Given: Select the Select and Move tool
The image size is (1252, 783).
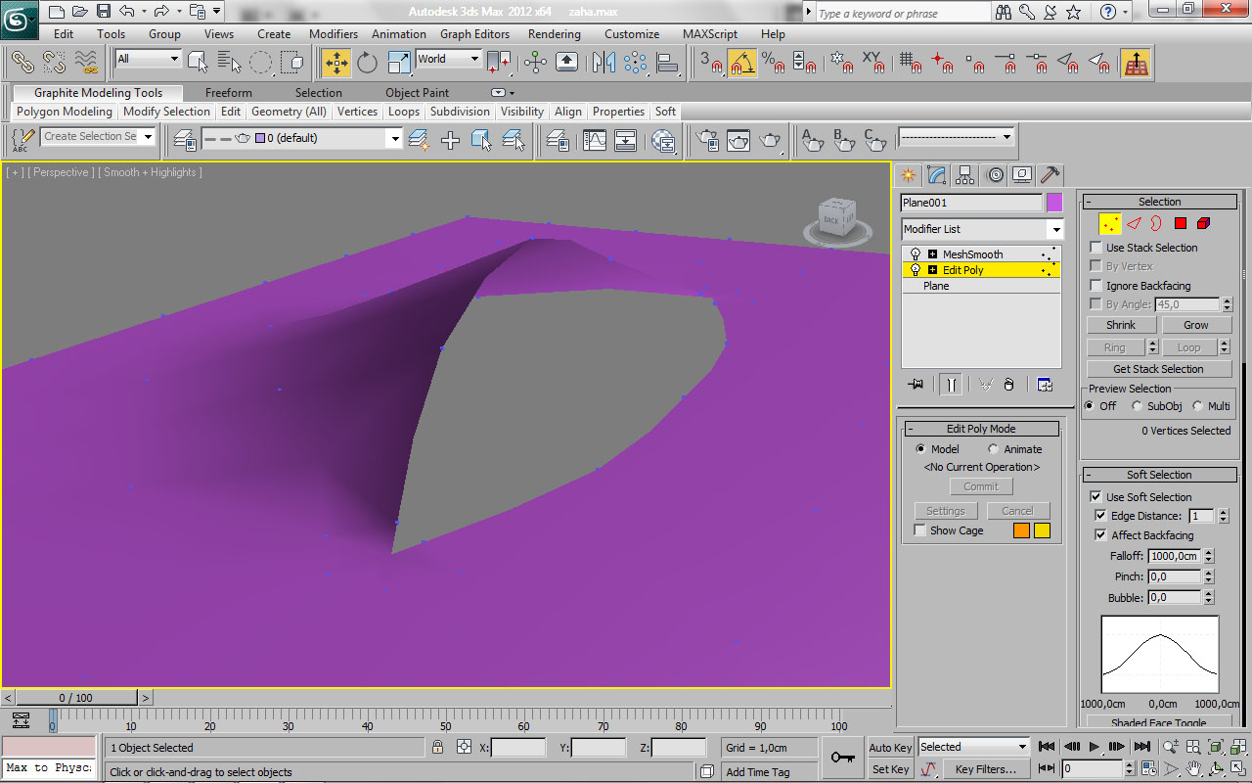Looking at the screenshot, I should [x=336, y=63].
